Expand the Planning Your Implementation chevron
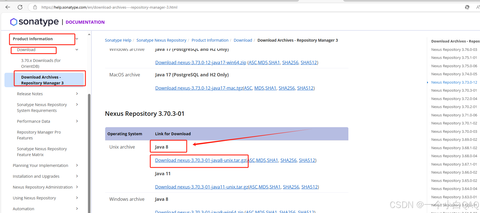The height and width of the screenshot is (213, 480). point(77,165)
